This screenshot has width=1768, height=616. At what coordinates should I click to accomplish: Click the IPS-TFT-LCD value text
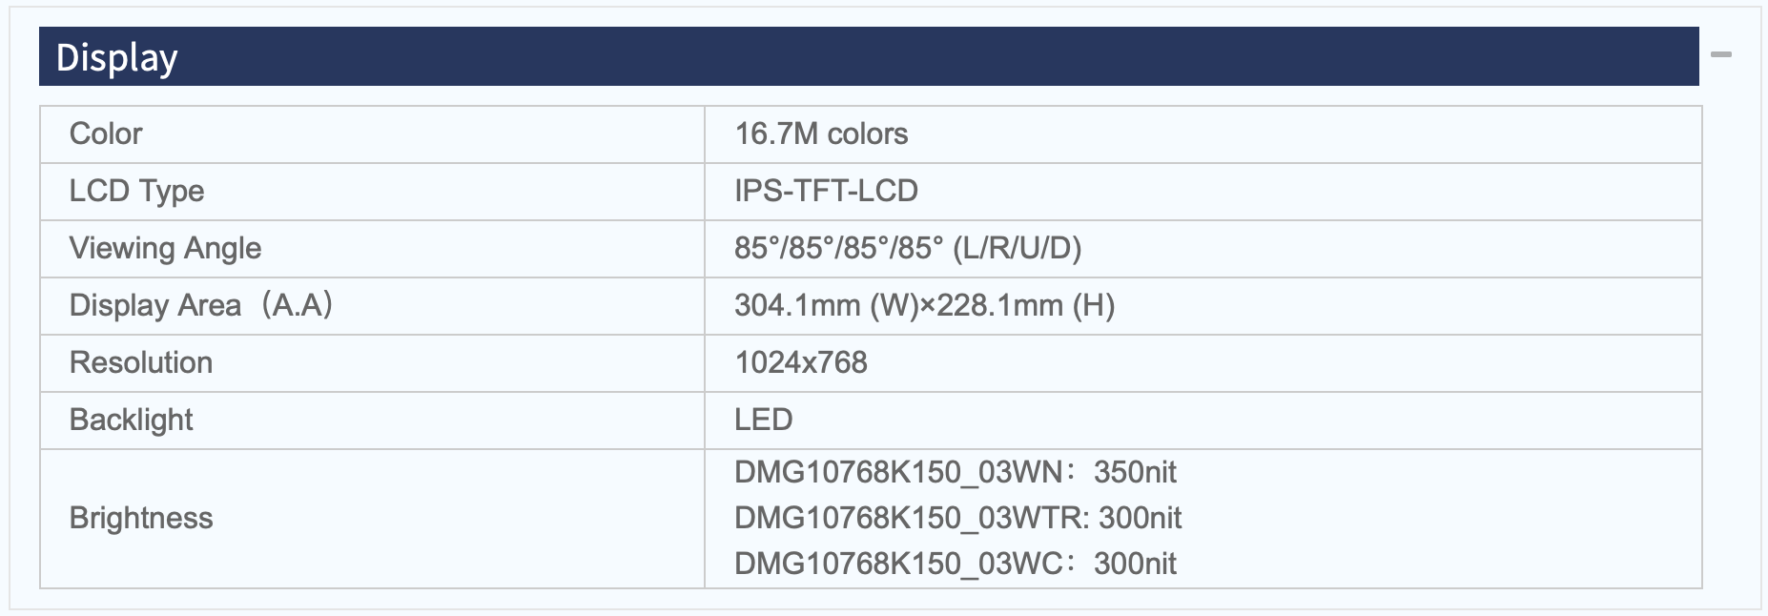[826, 191]
